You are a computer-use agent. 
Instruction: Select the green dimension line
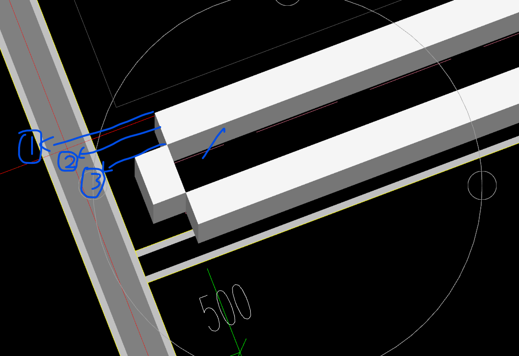(224, 312)
